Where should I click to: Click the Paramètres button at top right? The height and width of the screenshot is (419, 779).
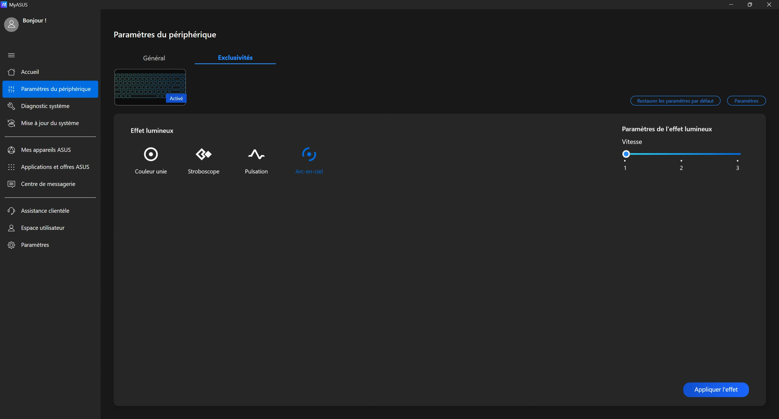(x=746, y=101)
